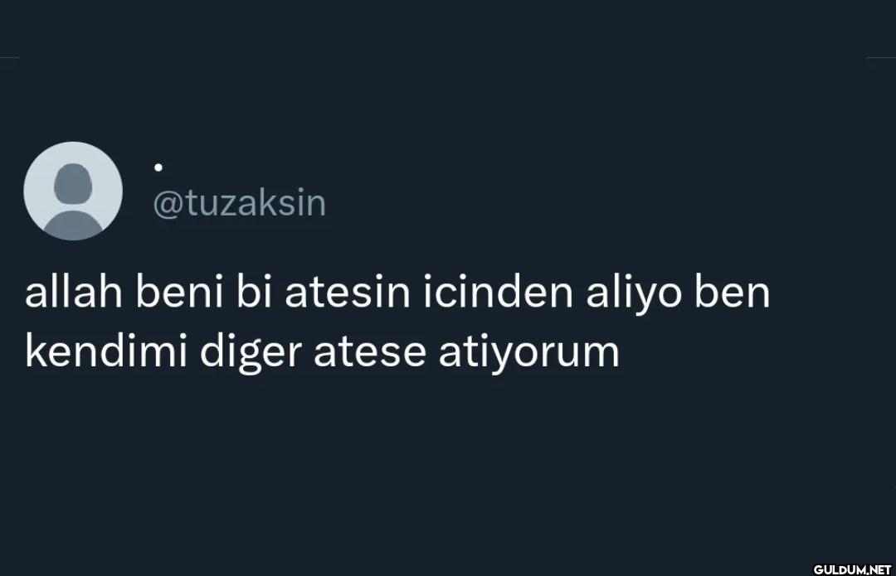
Task: Click the word 'allah' in the tweet
Action: (74, 292)
